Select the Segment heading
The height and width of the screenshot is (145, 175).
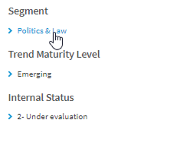coord(28,11)
